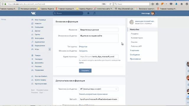Click the Разработчикам footer link

42,90
